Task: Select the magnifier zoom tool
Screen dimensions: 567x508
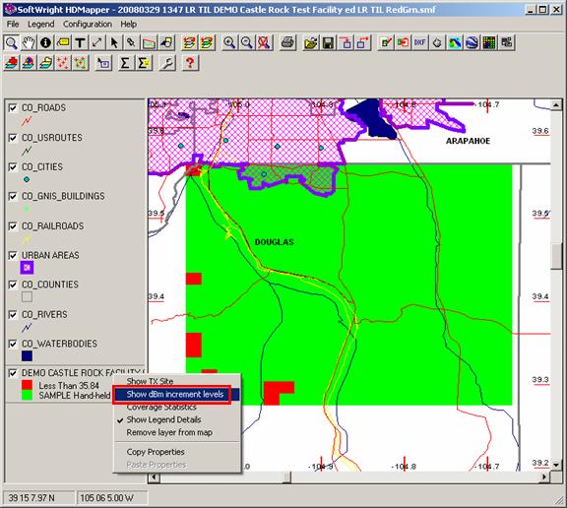Action: pyautogui.click(x=12, y=42)
